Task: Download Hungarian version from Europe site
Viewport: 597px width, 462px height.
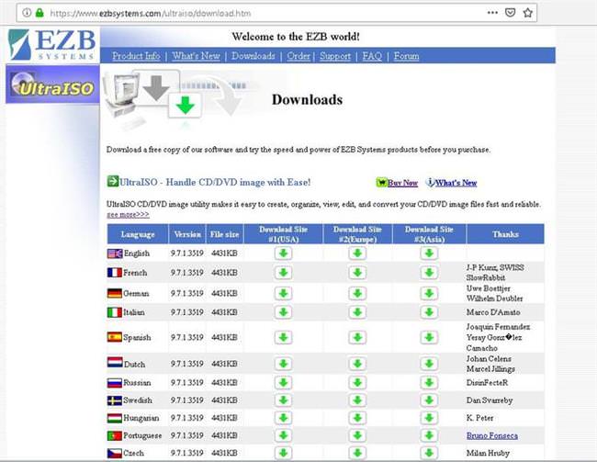Action: 357,418
